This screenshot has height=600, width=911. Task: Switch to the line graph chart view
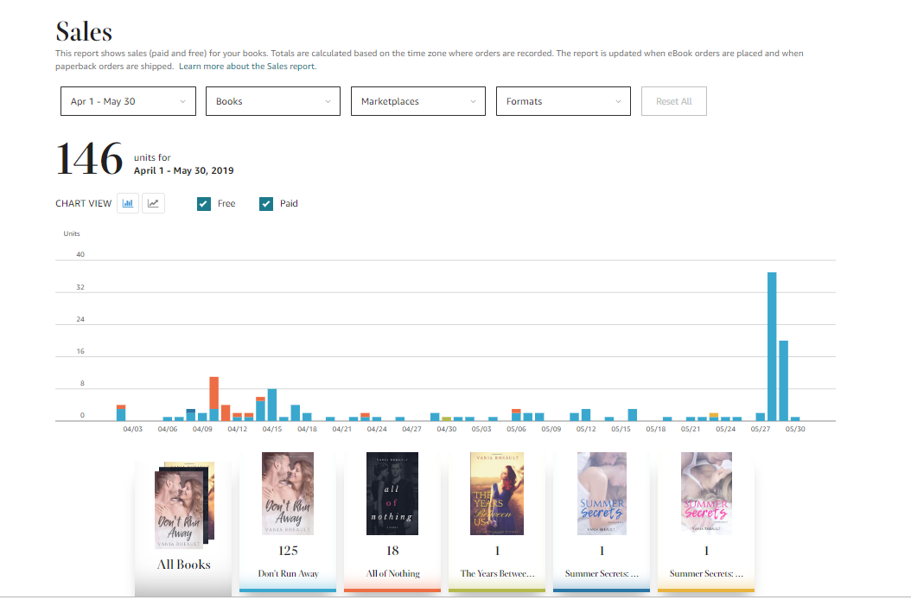(x=153, y=202)
